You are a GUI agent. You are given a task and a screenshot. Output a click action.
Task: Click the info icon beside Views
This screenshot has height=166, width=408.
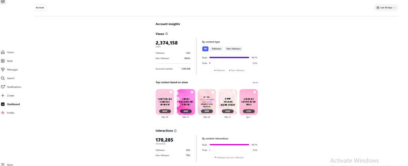click(x=167, y=34)
